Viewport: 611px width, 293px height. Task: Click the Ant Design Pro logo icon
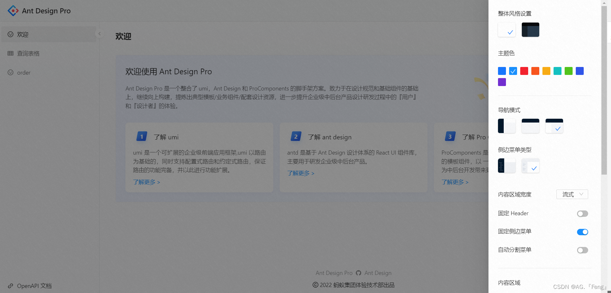13,11
